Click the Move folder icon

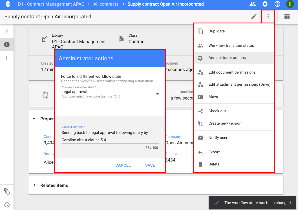tap(200, 97)
